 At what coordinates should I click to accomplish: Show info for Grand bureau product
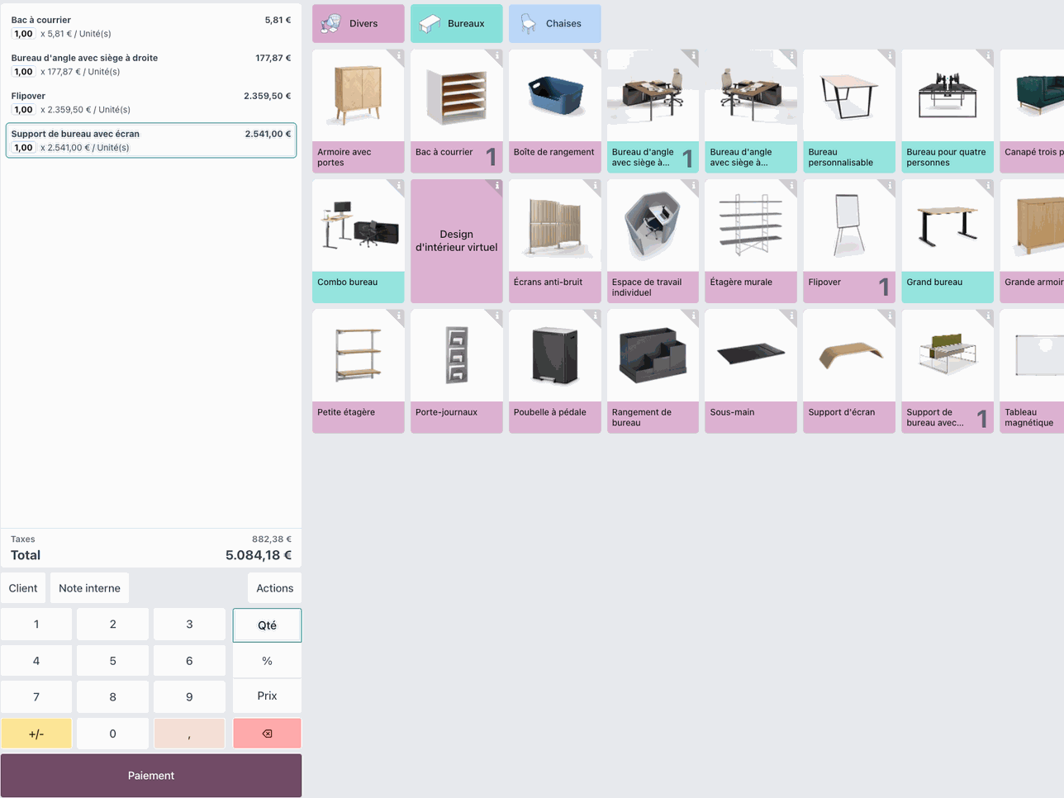(987, 186)
